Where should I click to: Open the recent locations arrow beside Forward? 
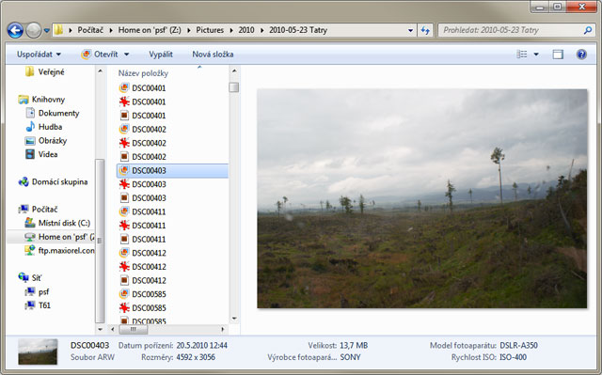[x=46, y=30]
